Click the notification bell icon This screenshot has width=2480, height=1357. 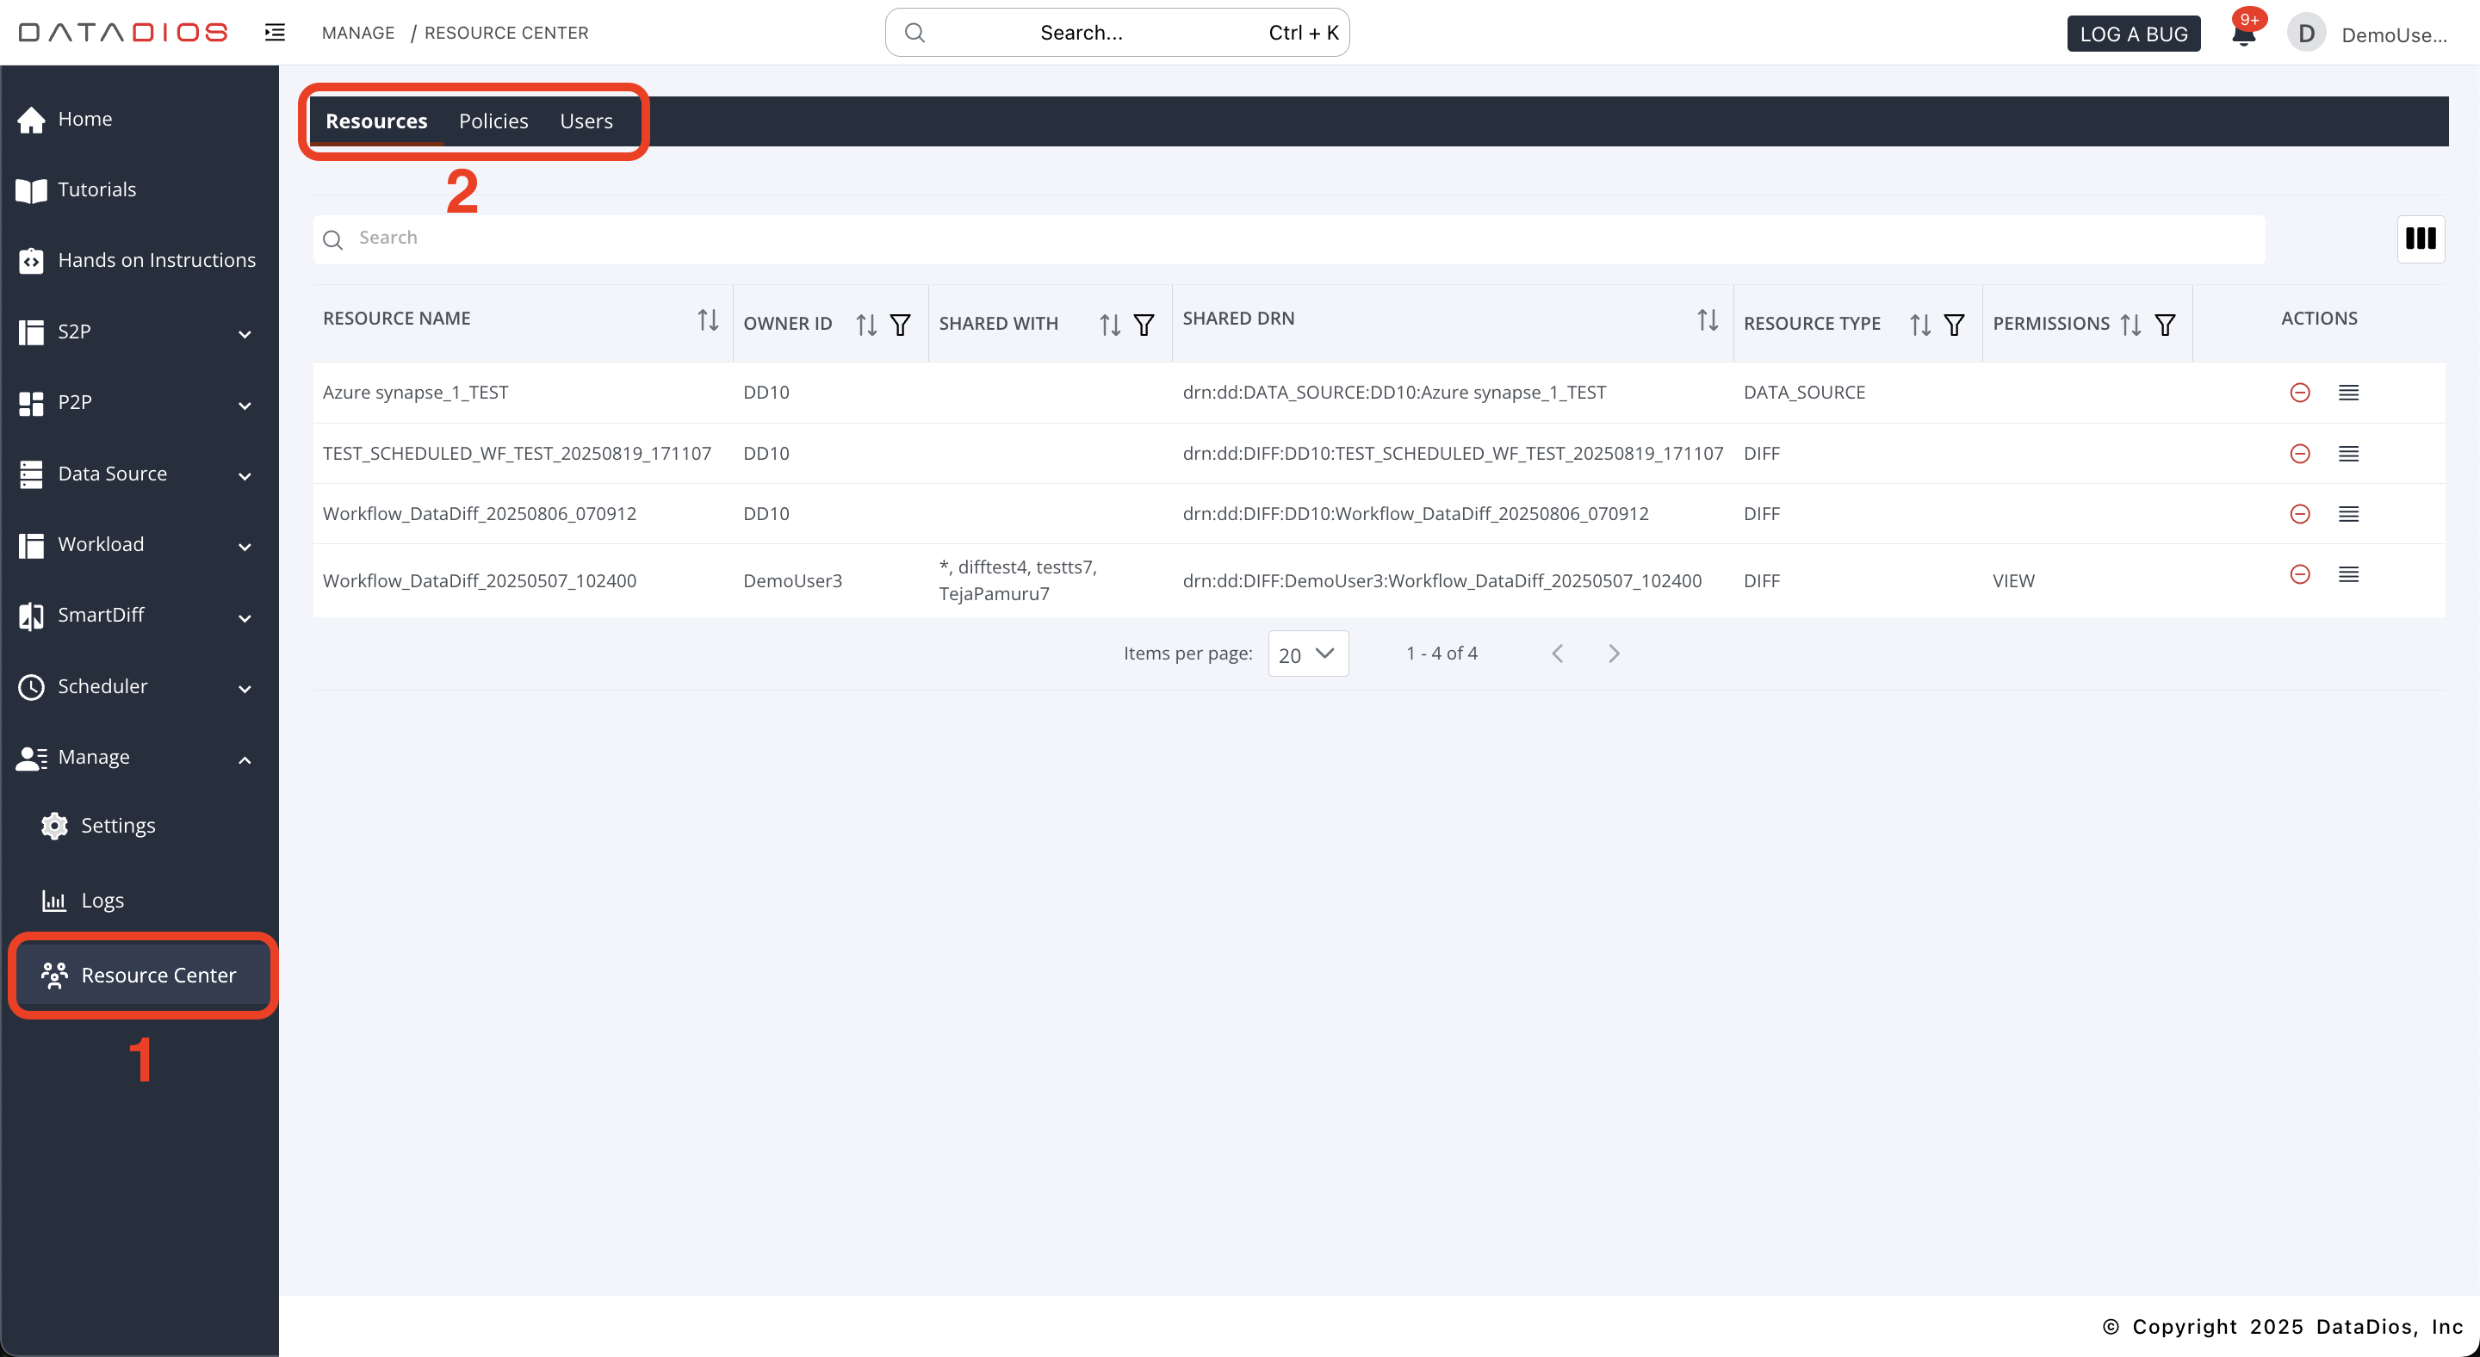2242,34
